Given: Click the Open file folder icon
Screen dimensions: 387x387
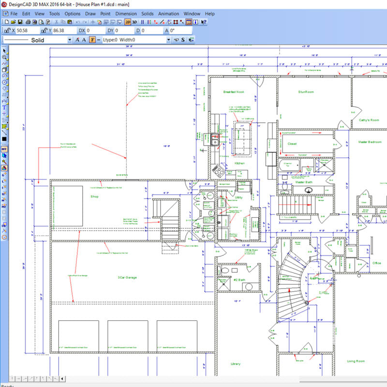Looking at the screenshot, I should tap(14, 22).
